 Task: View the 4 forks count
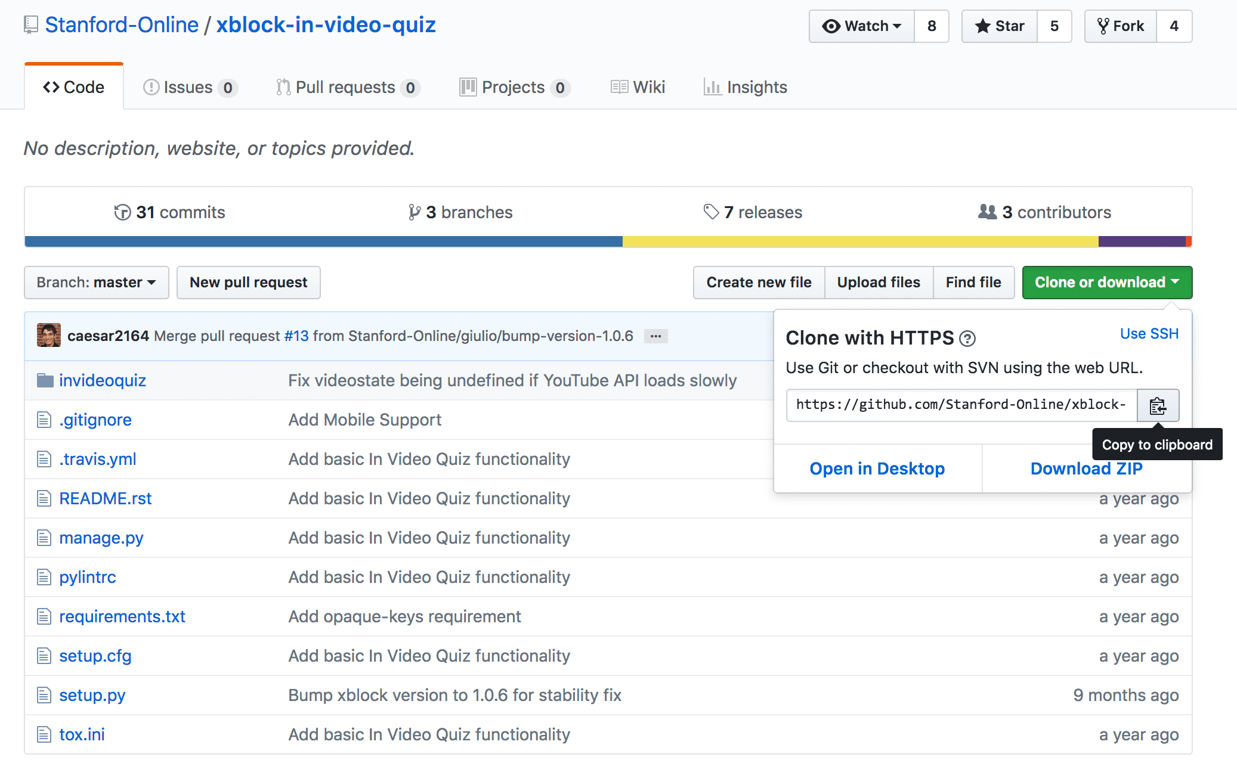coord(1174,26)
